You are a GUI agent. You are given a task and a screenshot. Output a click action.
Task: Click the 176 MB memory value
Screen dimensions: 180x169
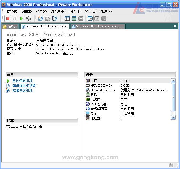pos(125,81)
